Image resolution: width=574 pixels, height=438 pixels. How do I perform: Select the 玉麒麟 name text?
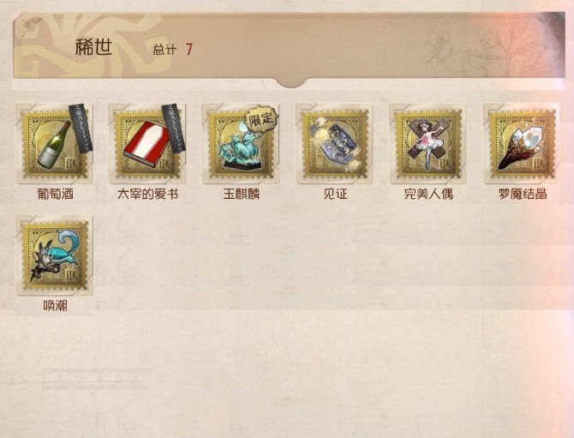(x=242, y=194)
